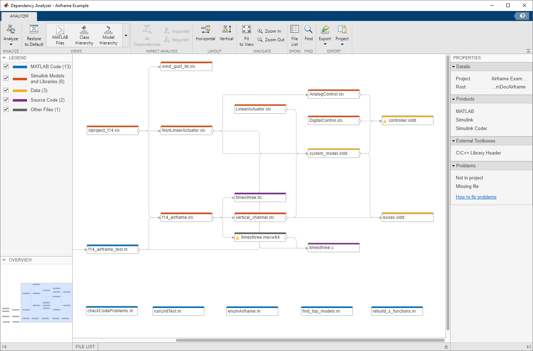This screenshot has width=533, height=351.
Task: Click the graph vertical scrollbar
Action: pos(448,193)
